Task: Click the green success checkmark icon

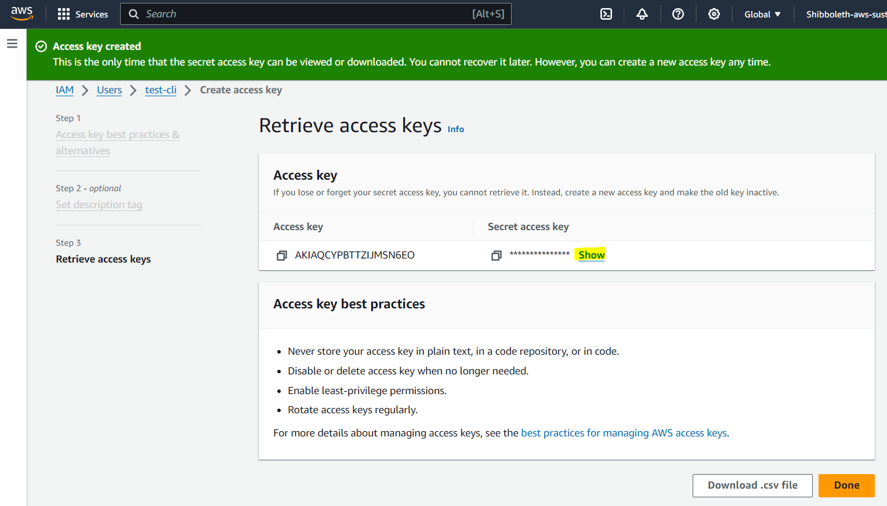Action: (41, 46)
